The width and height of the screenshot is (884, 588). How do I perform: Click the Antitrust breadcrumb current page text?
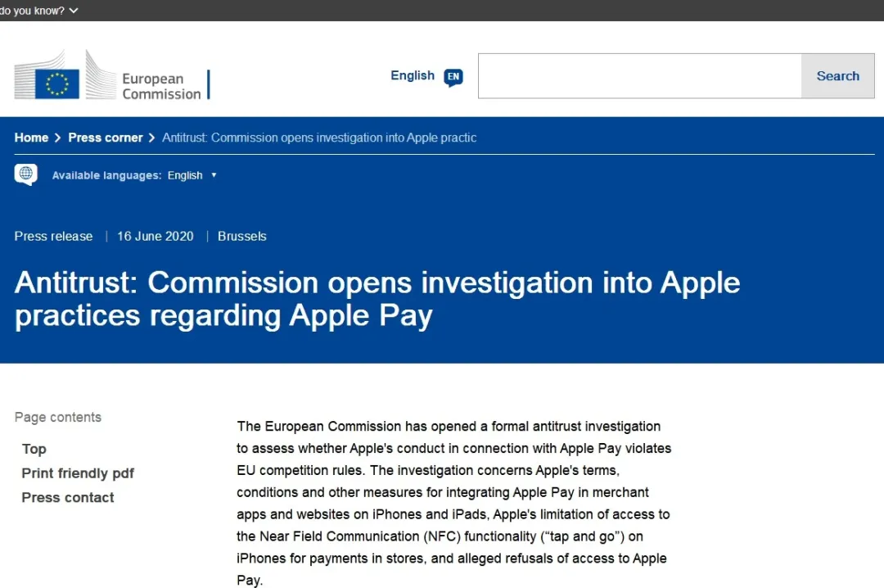(x=319, y=138)
